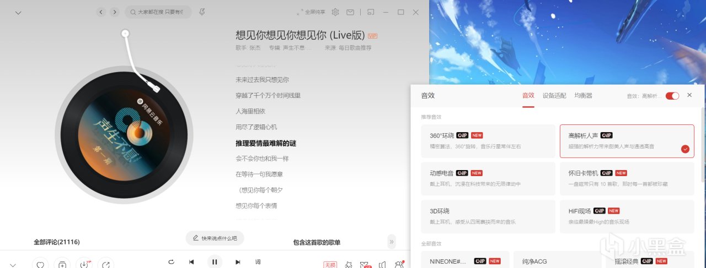Toggle desktop lyrics 词 button
Image resolution: width=706 pixels, height=268 pixels.
pos(258,262)
